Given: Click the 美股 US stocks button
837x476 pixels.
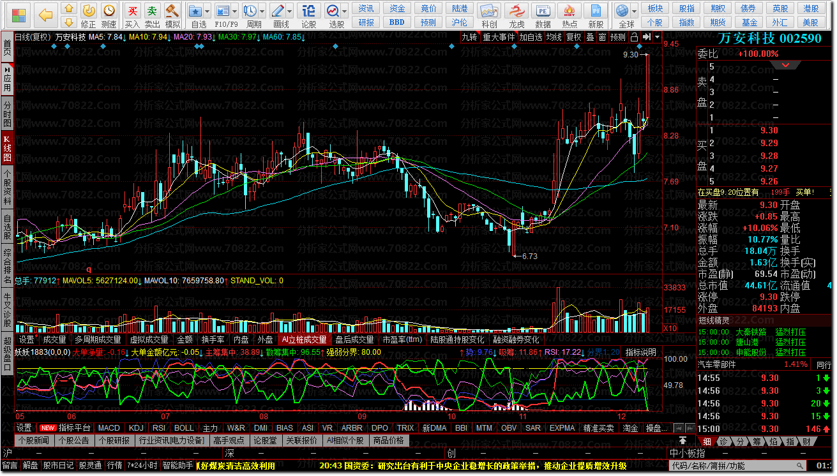Looking at the screenshot, I should tap(811, 22).
